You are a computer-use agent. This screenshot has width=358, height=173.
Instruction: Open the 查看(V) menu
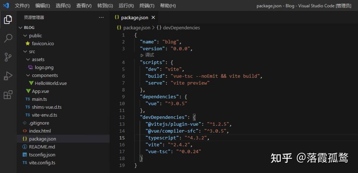pos(84,6)
